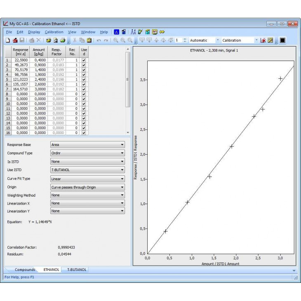Switch to the T-BUTANOL tab

coord(77,270)
